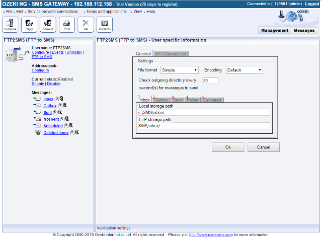Open the Users and applications menu
This screenshot has height=238, width=322.
pyautogui.click(x=107, y=12)
